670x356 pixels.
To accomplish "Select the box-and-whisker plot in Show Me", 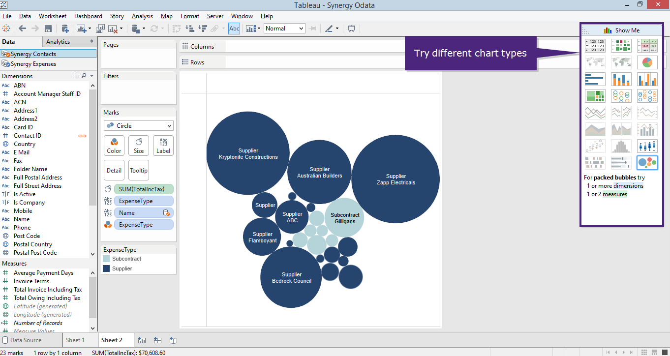I will point(647,146).
